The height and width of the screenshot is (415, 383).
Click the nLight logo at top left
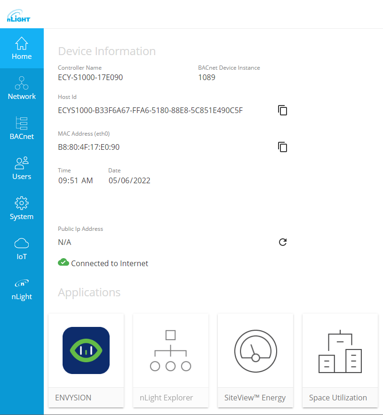[18, 14]
